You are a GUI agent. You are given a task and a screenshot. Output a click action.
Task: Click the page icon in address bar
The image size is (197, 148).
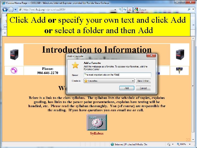tap(21, 9)
